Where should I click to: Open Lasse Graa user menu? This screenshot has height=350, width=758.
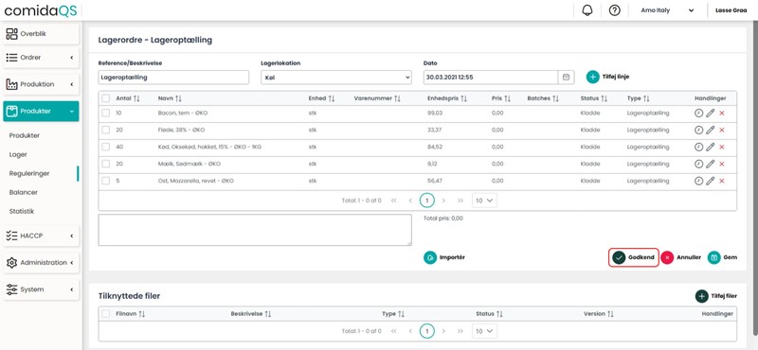731,10
